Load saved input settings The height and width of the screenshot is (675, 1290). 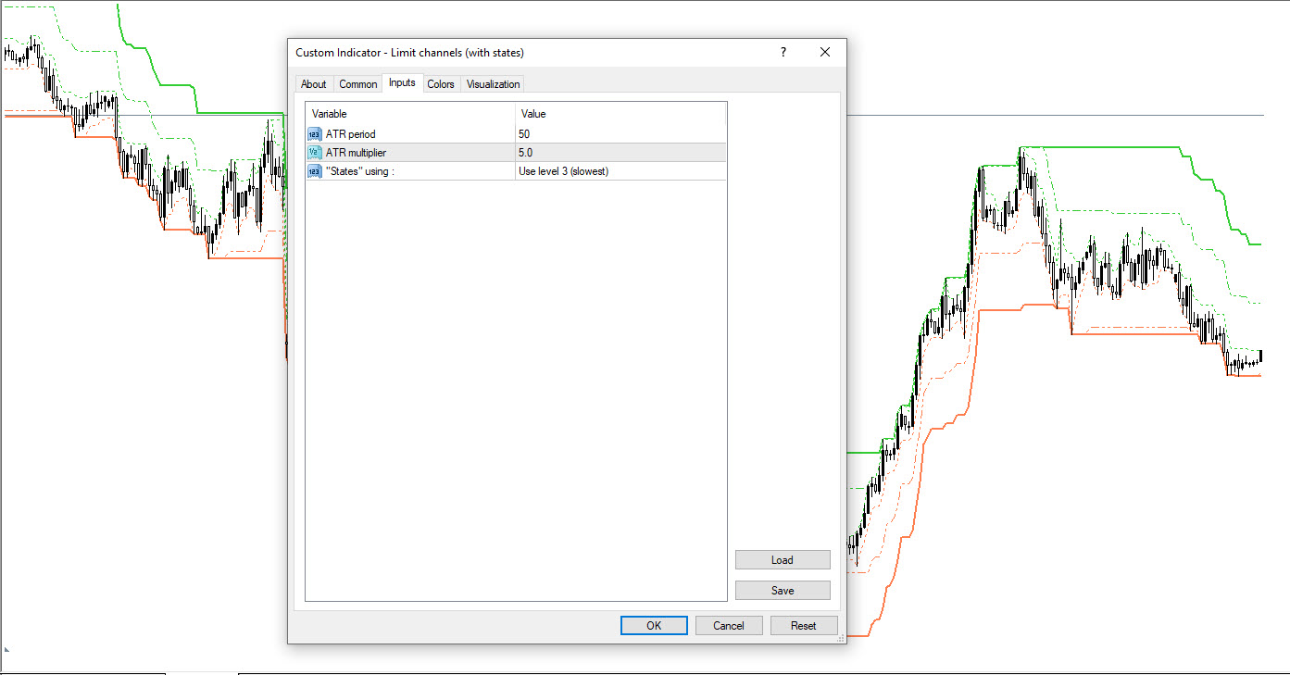click(x=783, y=560)
